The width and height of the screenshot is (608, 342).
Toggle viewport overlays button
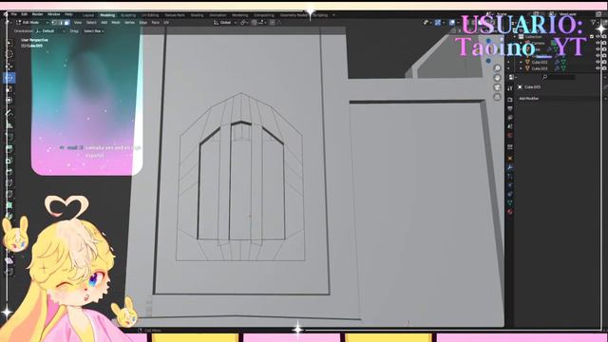pyautogui.click(x=452, y=23)
